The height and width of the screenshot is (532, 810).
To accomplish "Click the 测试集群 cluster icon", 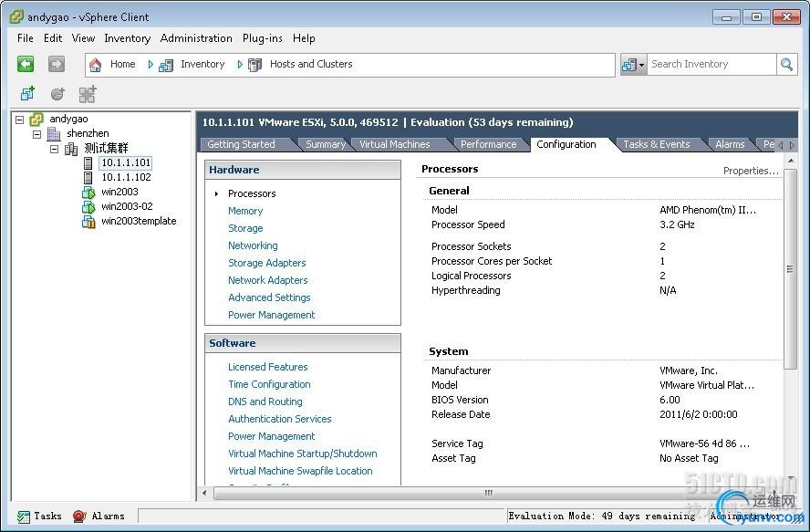I will tap(71, 149).
